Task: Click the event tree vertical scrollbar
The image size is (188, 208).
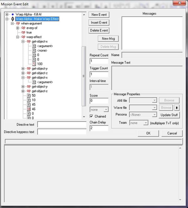Action: (84, 75)
